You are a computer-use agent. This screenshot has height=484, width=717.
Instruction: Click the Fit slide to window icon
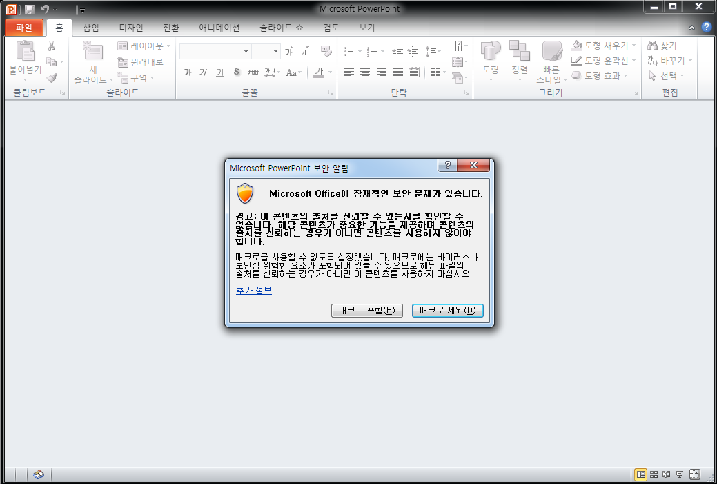pos(694,474)
